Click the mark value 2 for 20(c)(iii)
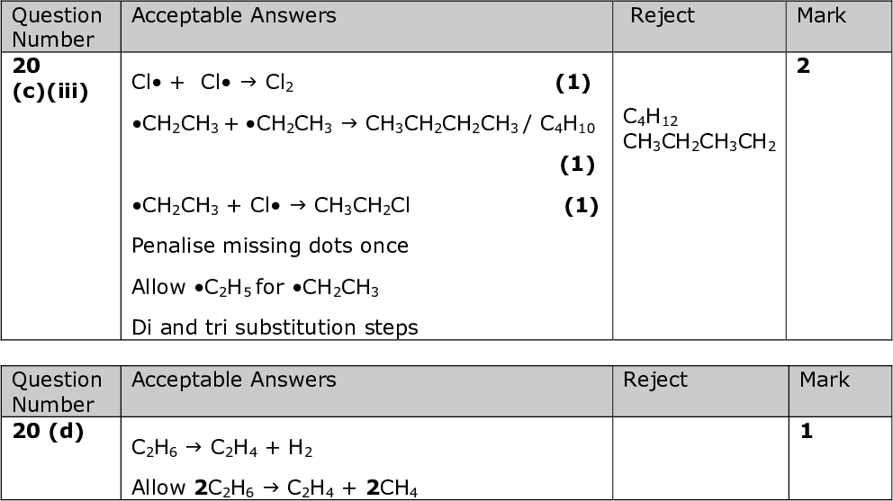893x501 pixels. [804, 67]
